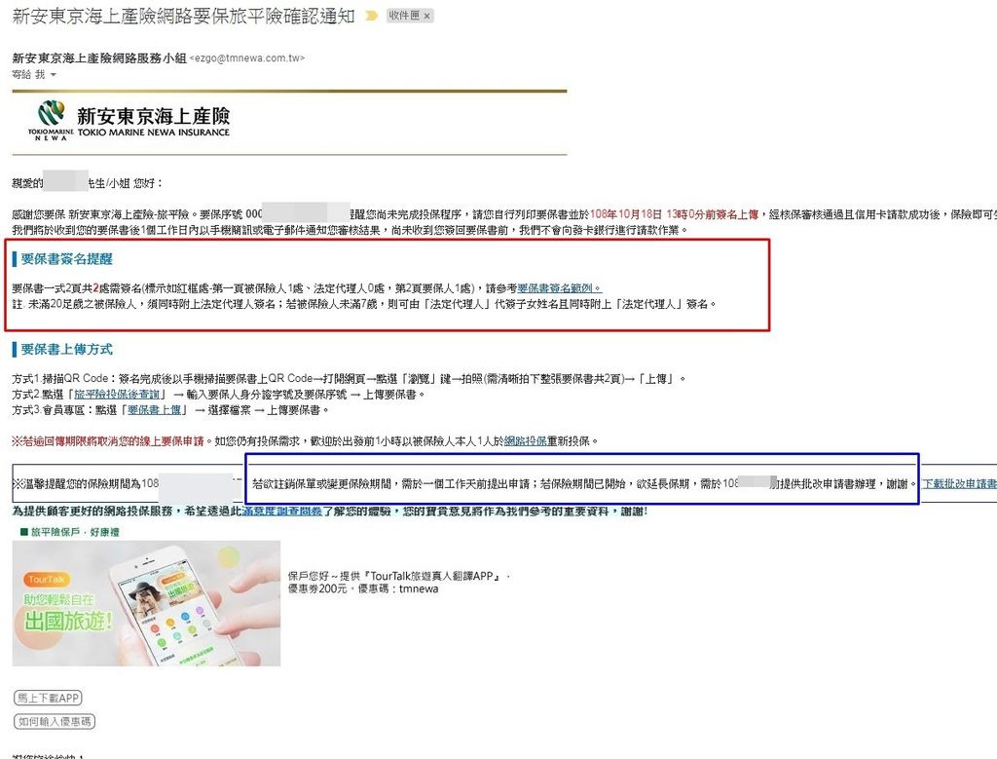Click the 如何輸入優惠碼 button
997x759 pixels.
tap(55, 721)
